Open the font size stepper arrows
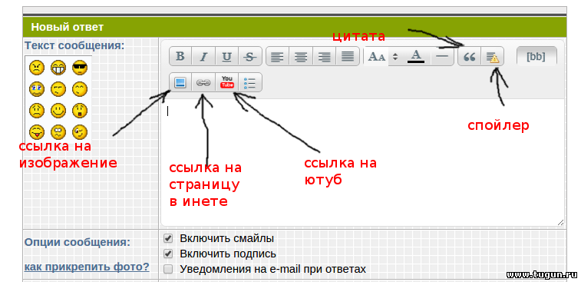 [x=395, y=57]
